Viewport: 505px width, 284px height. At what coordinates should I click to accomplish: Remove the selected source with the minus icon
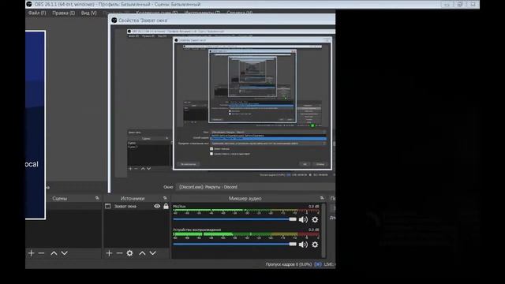119,253
